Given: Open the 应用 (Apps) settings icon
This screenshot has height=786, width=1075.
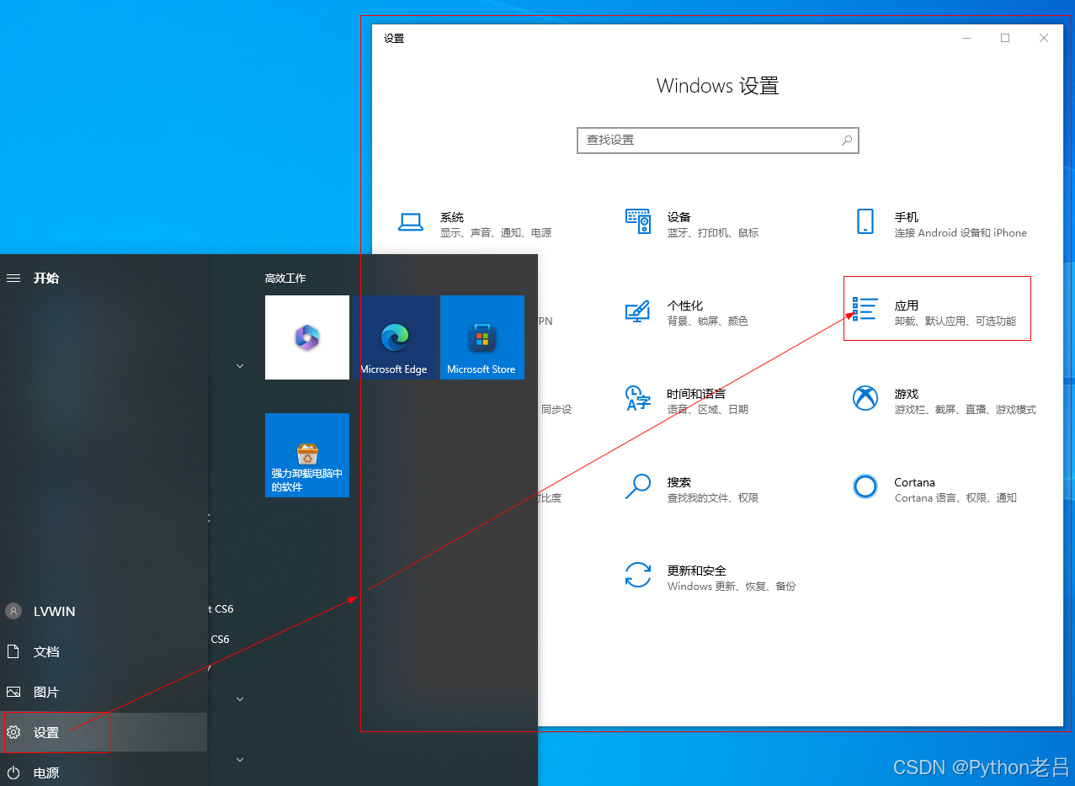Looking at the screenshot, I should click(865, 309).
